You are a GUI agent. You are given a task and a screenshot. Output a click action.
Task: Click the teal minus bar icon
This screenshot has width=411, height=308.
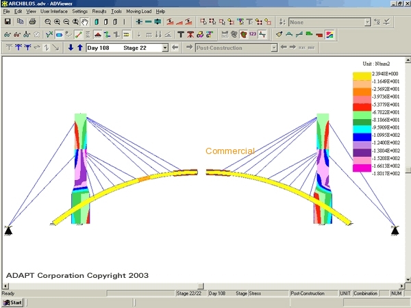[149, 22]
